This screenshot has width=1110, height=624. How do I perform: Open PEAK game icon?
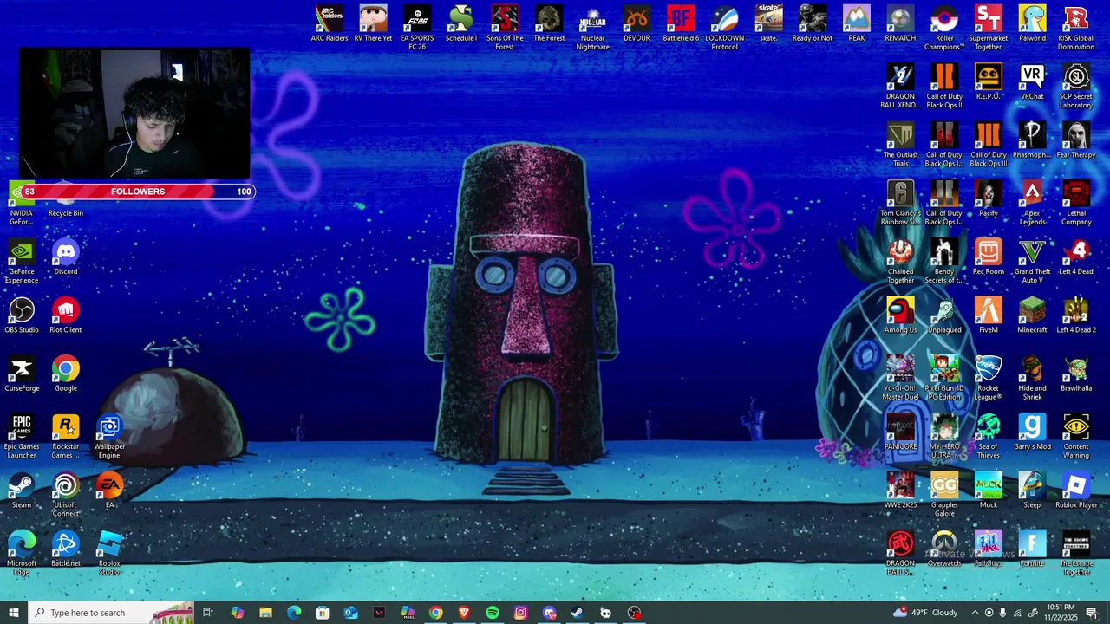point(857,23)
